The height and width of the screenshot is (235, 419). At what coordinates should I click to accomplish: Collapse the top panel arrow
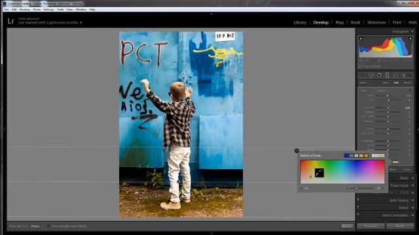click(x=211, y=14)
